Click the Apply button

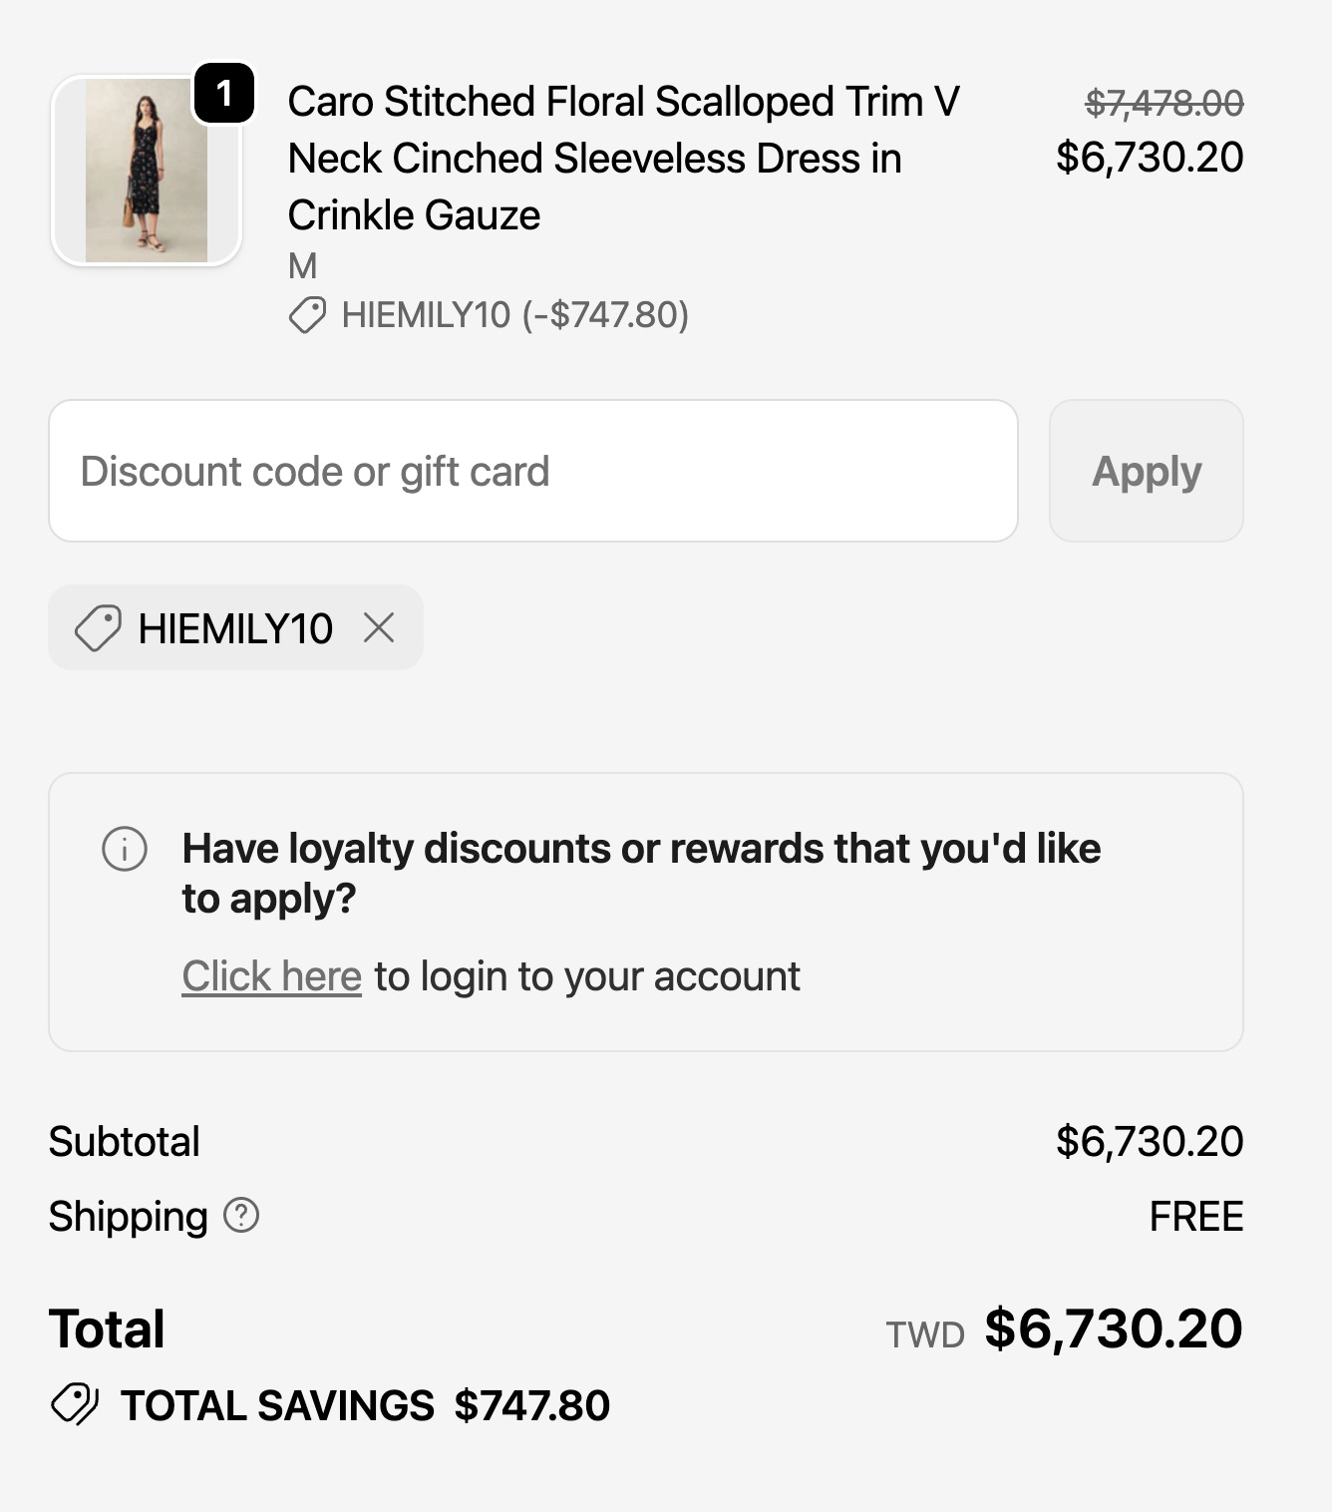[1147, 471]
